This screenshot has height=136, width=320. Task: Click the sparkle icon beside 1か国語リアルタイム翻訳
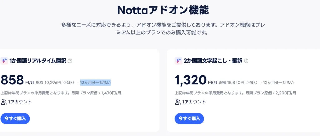pos(4,61)
